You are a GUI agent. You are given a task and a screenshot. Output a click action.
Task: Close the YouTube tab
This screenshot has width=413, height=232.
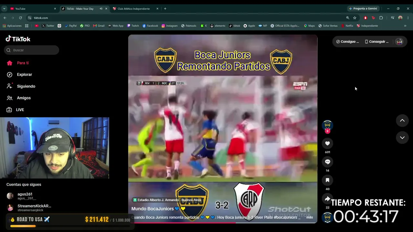point(55,9)
